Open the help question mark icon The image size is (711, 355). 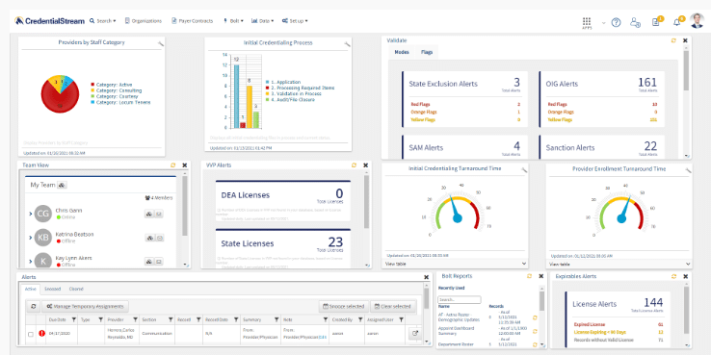point(616,22)
